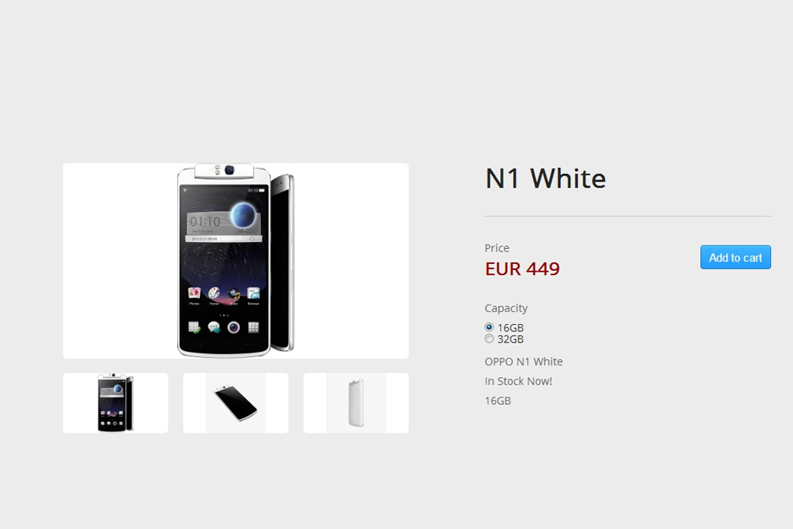Click the In Stock Now! text
This screenshot has height=529, width=793.
[518, 381]
